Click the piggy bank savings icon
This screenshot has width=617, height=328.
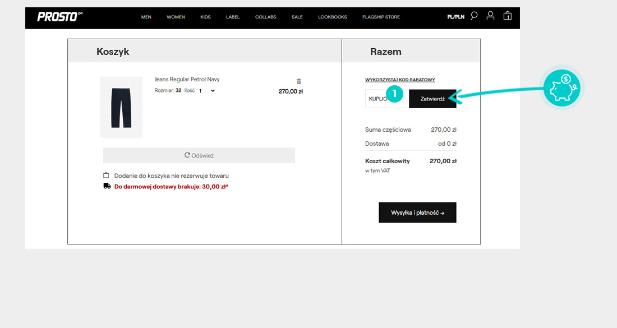click(561, 89)
